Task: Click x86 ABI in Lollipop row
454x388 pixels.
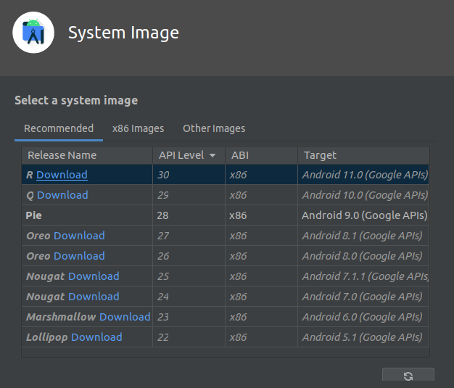Action: 262,337
